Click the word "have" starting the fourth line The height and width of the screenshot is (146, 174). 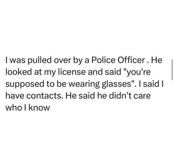pyautogui.click(x=15, y=96)
